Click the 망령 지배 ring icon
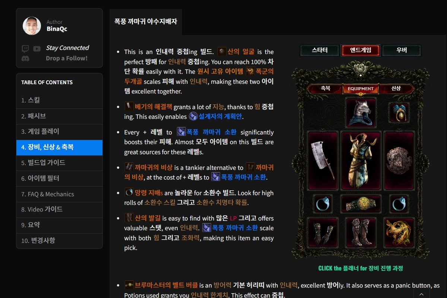 (129, 193)
